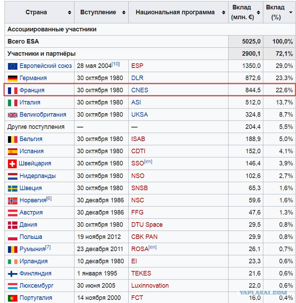The width and height of the screenshot is (296, 303).
Task: Open the Португалия link
Action: pyautogui.click(x=36, y=298)
